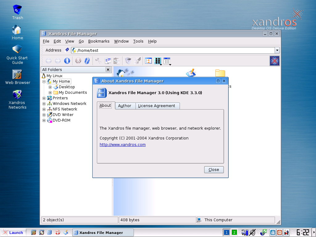Click the Xandros logo throbber in toolbar

point(274,61)
